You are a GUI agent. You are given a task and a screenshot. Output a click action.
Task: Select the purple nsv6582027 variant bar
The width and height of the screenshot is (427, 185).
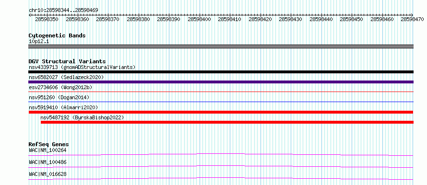(x=221, y=82)
